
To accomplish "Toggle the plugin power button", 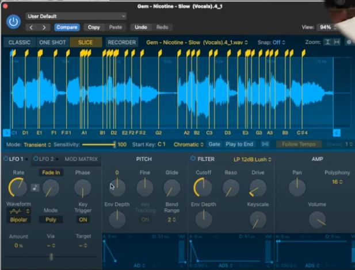I will click(x=13, y=22).
